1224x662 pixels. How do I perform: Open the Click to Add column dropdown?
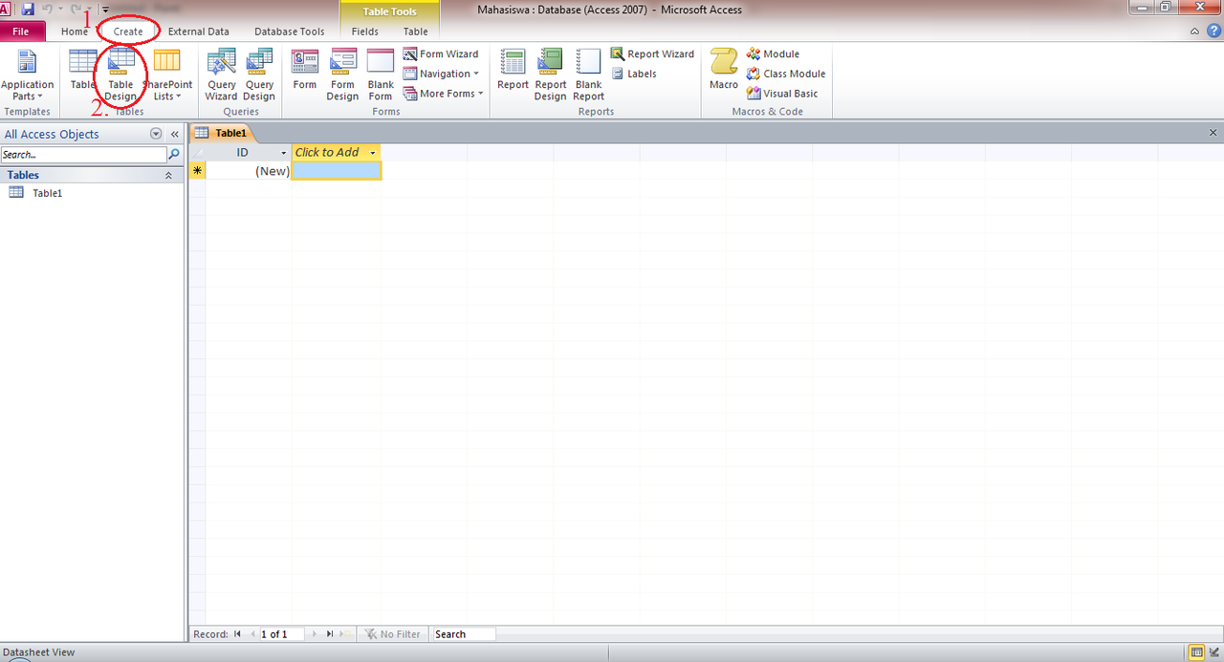pyautogui.click(x=373, y=153)
